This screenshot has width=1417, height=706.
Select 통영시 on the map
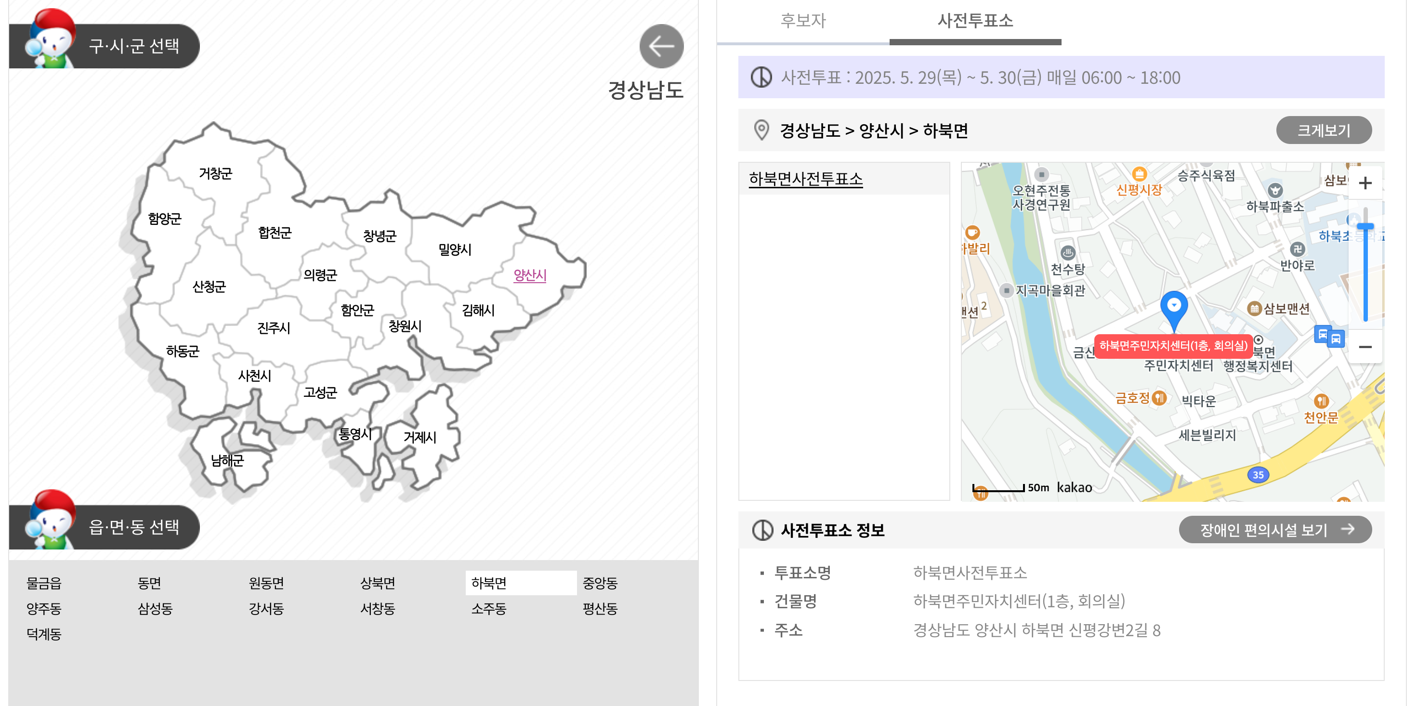click(355, 434)
